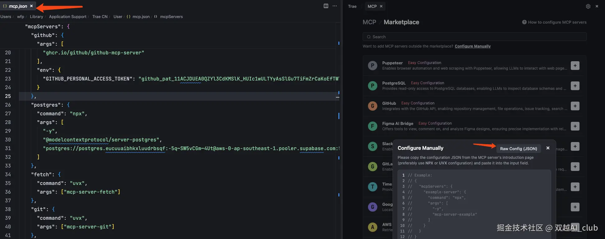Click the User breadcrumb segment
The height and width of the screenshot is (239, 605).
(118, 16)
